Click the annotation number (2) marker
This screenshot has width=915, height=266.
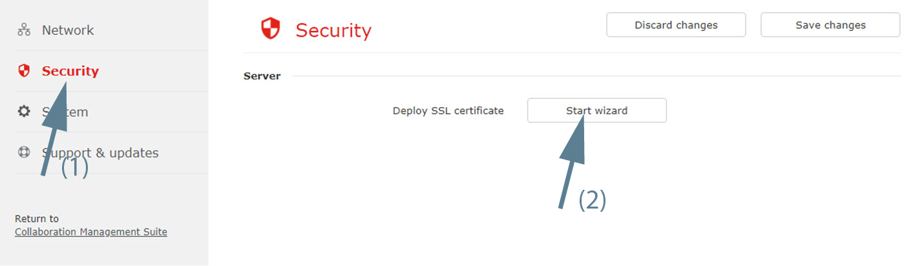pos(592,200)
